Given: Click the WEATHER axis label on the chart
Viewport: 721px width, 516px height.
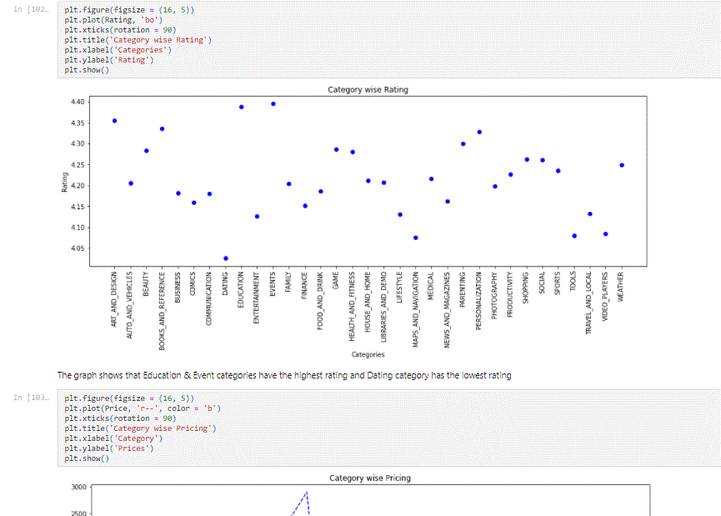Looking at the screenshot, I should click(x=620, y=284).
